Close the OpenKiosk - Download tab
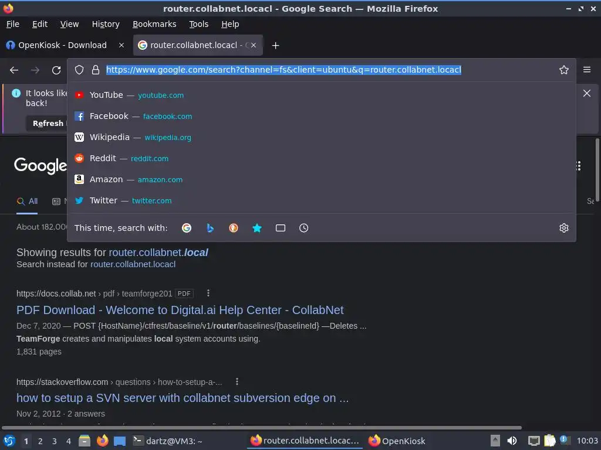 [x=121, y=45]
